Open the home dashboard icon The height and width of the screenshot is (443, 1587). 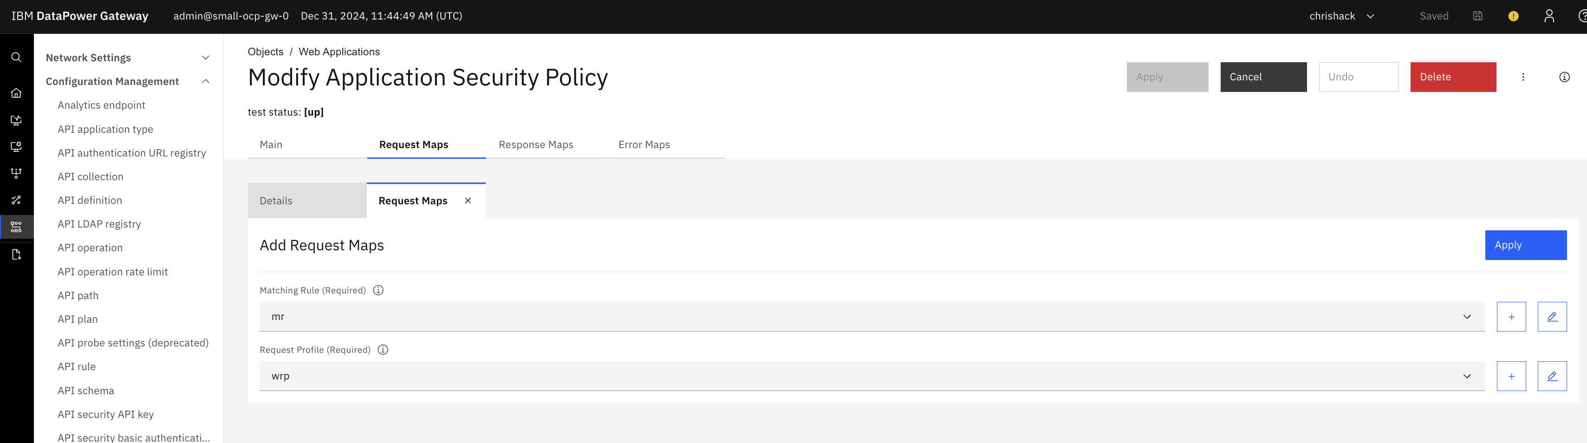17,93
